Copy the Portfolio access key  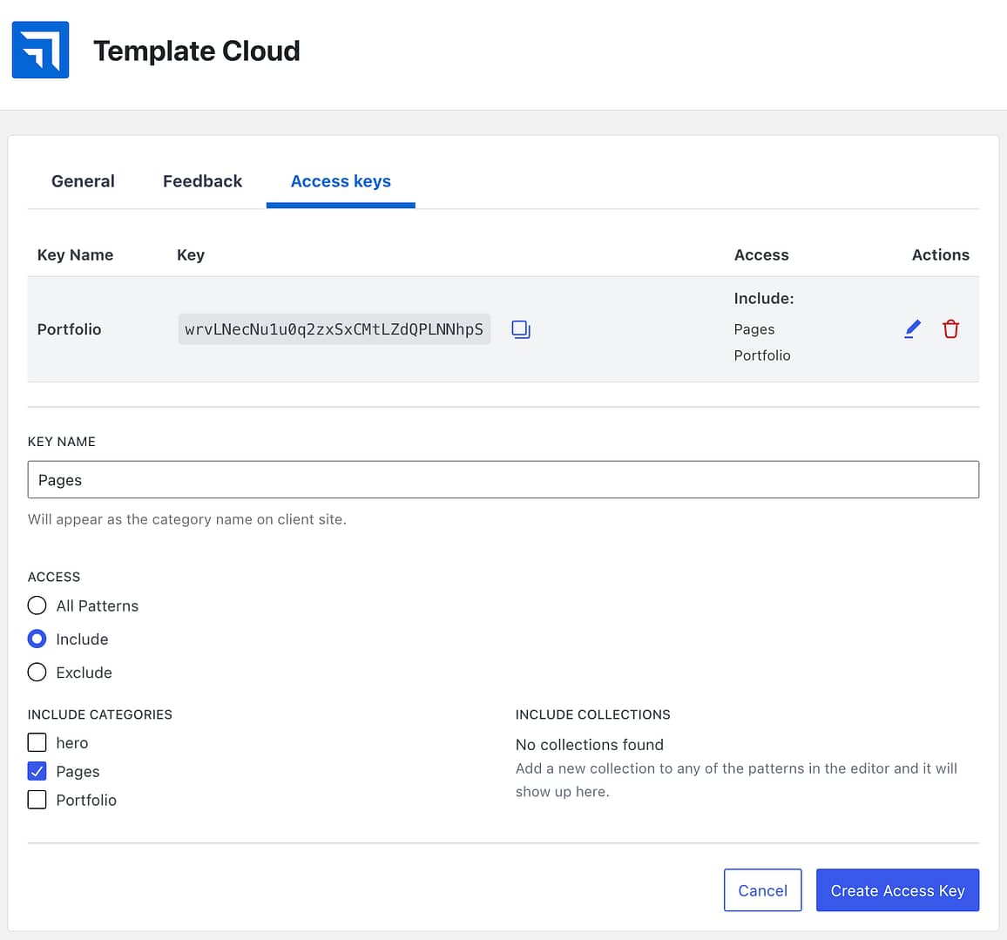coord(521,329)
